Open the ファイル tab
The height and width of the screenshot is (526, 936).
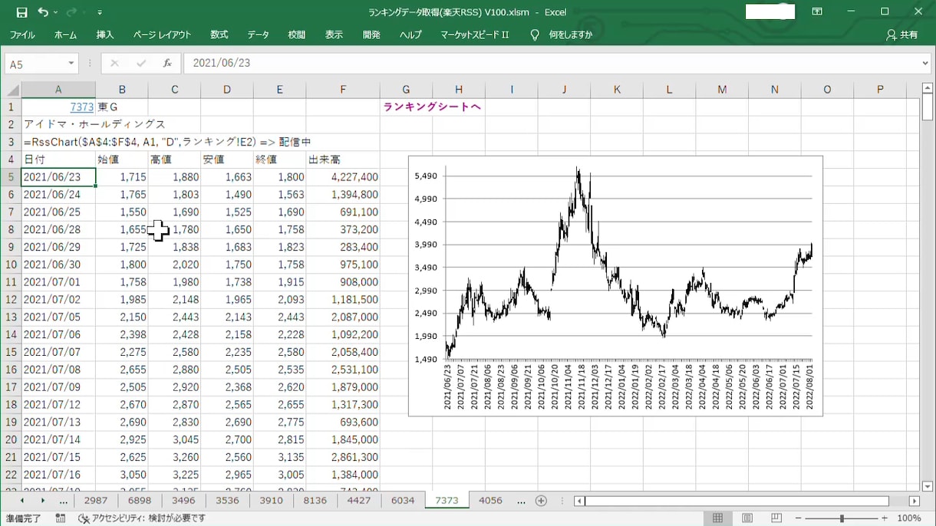[22, 35]
